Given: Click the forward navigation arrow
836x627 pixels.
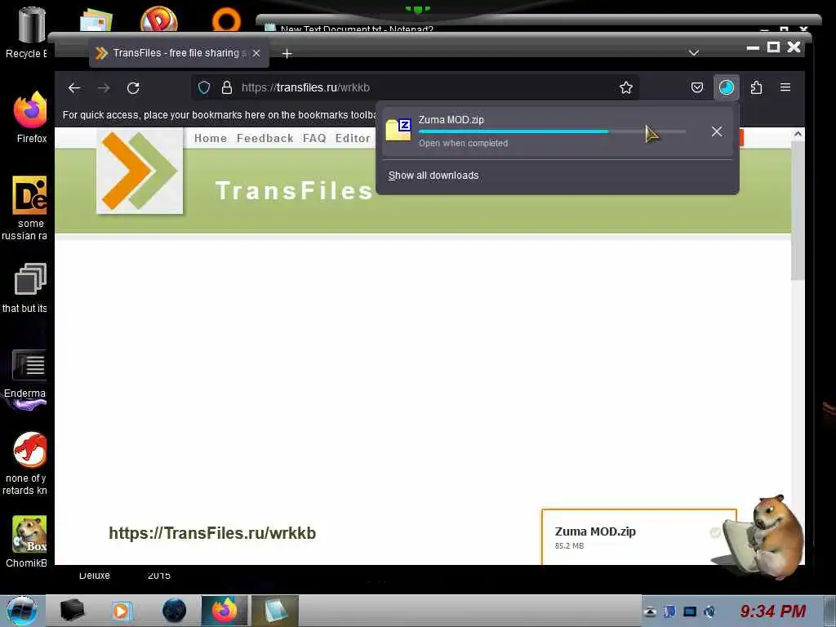Looking at the screenshot, I should click(x=104, y=88).
